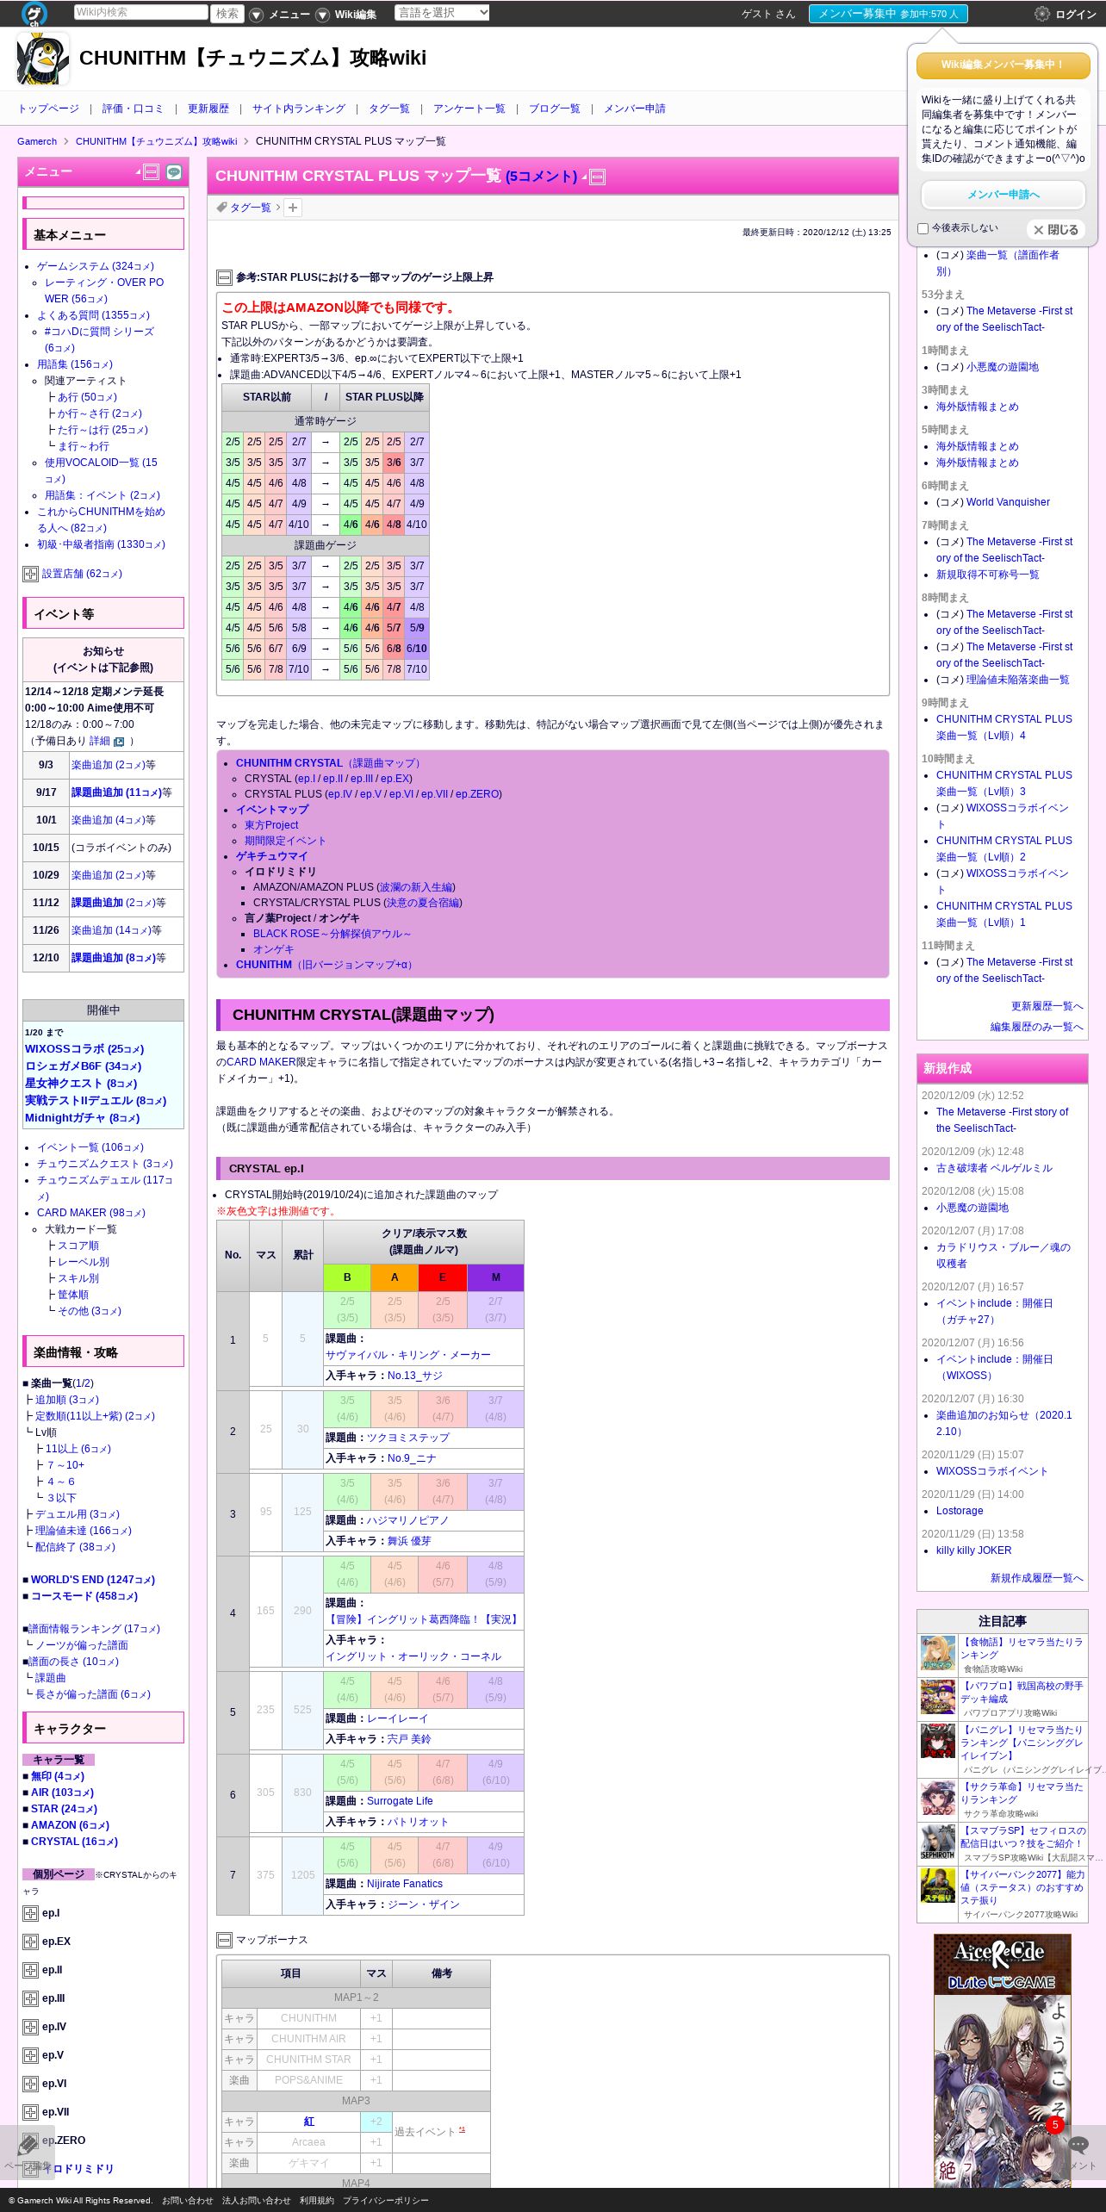Click the purple M difficulty header cell

point(495,1277)
